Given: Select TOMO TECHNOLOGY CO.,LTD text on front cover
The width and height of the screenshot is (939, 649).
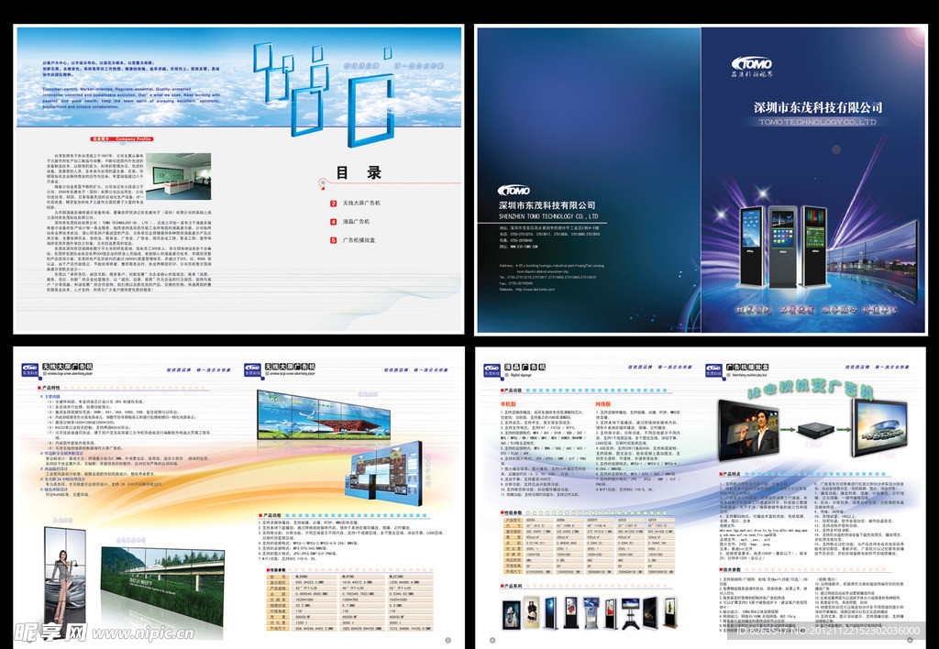Looking at the screenshot, I should 818,122.
